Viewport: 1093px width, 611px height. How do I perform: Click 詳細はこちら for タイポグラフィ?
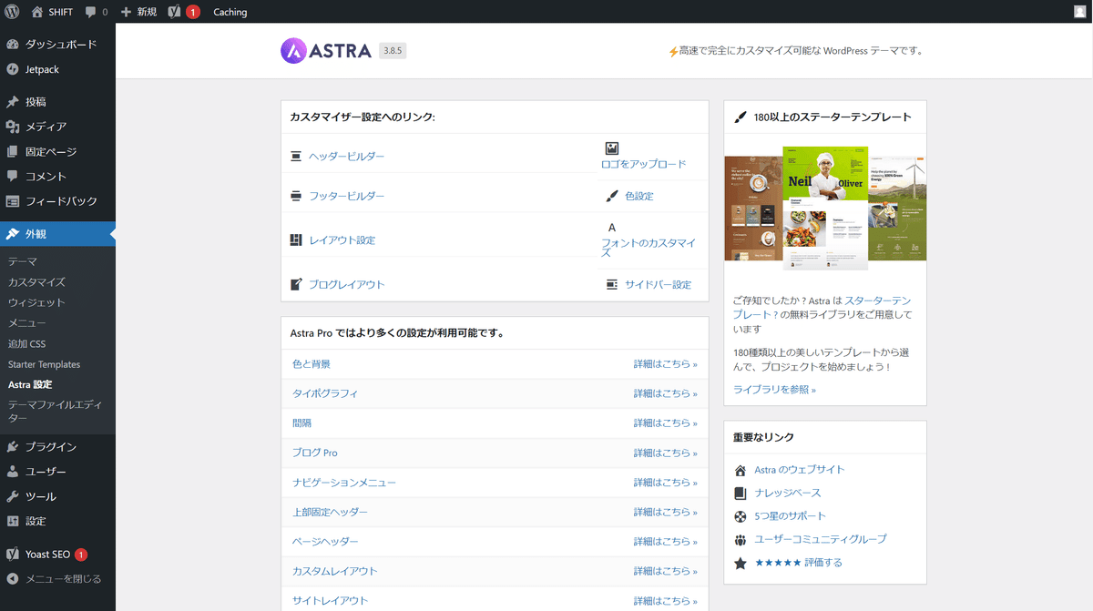coord(666,393)
